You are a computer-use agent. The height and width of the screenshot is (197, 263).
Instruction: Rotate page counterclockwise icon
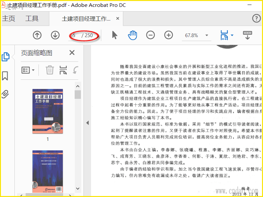pos(75,70)
